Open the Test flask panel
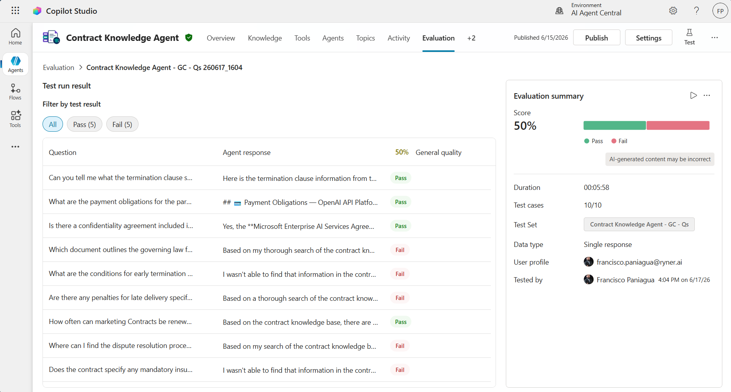The image size is (731, 392). (689, 37)
